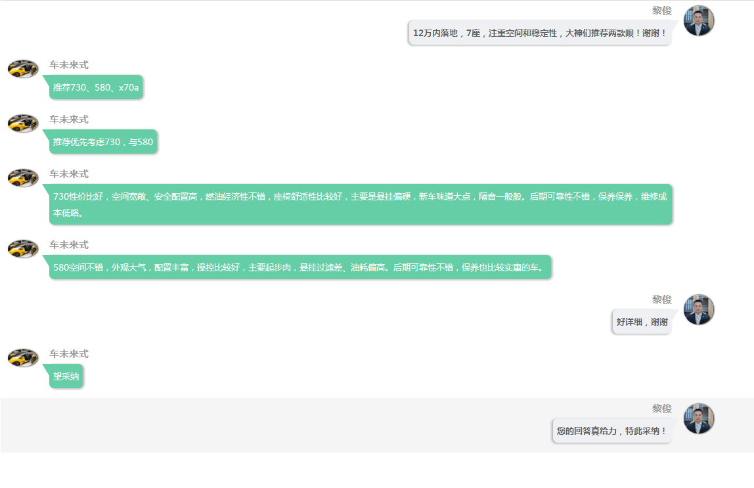Screen dimensions: 754x488
Task: Click username 车未来式 above 推荐730、580、x70a
Action: (x=69, y=65)
